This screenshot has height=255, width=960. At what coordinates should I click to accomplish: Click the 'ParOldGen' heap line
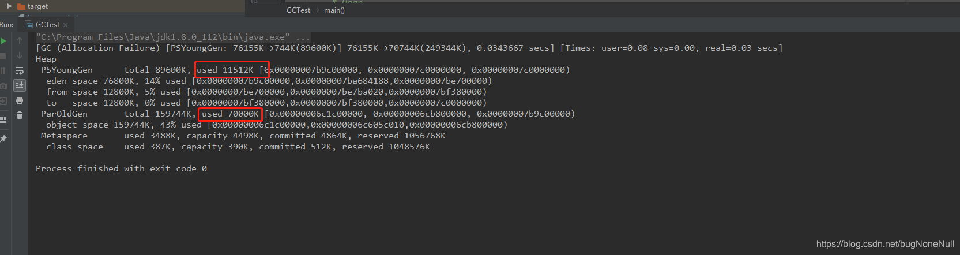[308, 114]
